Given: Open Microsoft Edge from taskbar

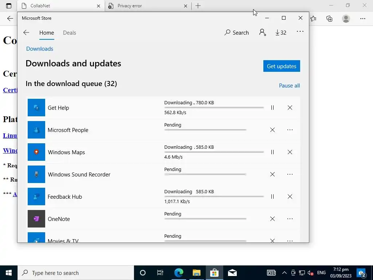Looking at the screenshot, I should pos(178,273).
